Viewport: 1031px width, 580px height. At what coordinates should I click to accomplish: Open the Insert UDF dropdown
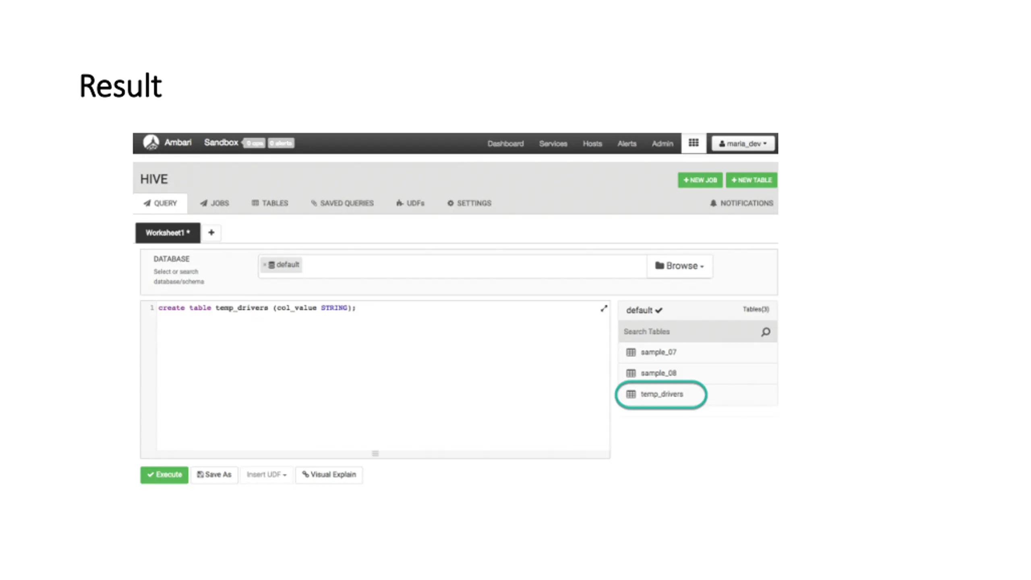click(x=267, y=475)
